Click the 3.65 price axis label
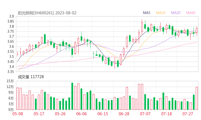Viewport: 201px width, 120px height. 11,41
